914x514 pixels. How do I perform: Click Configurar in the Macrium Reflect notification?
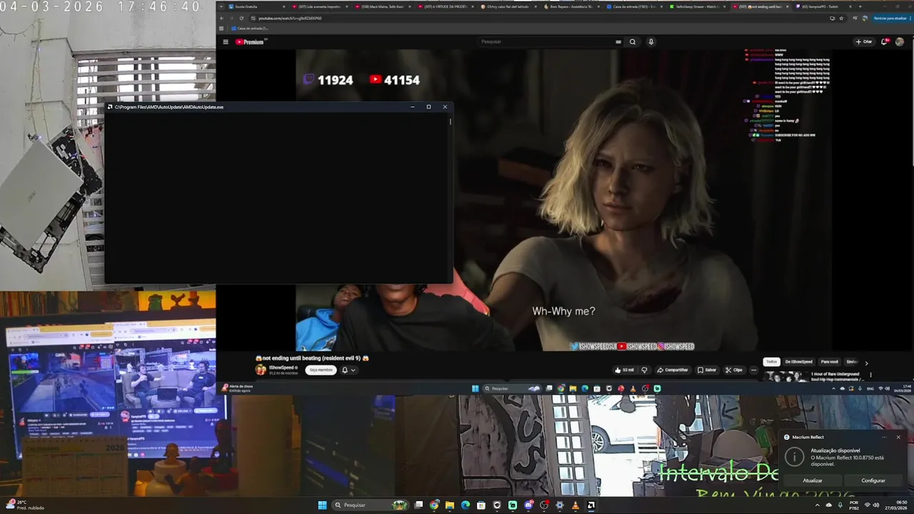pyautogui.click(x=873, y=480)
